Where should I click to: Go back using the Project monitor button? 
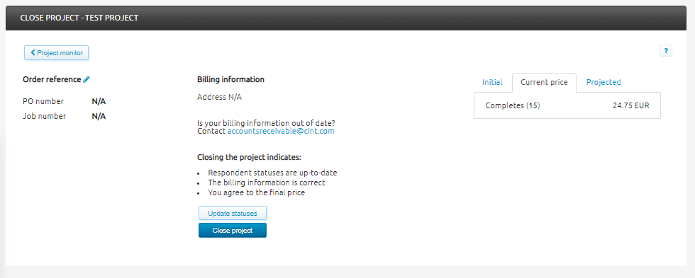pyautogui.click(x=56, y=52)
